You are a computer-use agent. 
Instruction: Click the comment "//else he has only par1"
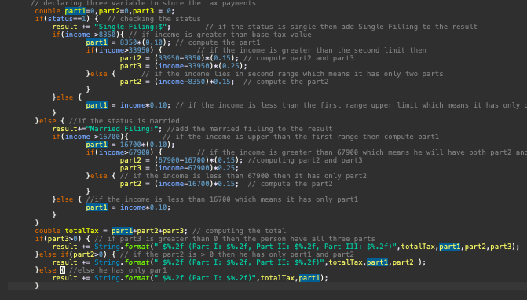click(118, 270)
